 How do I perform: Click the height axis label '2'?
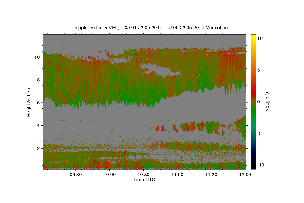tap(39, 148)
